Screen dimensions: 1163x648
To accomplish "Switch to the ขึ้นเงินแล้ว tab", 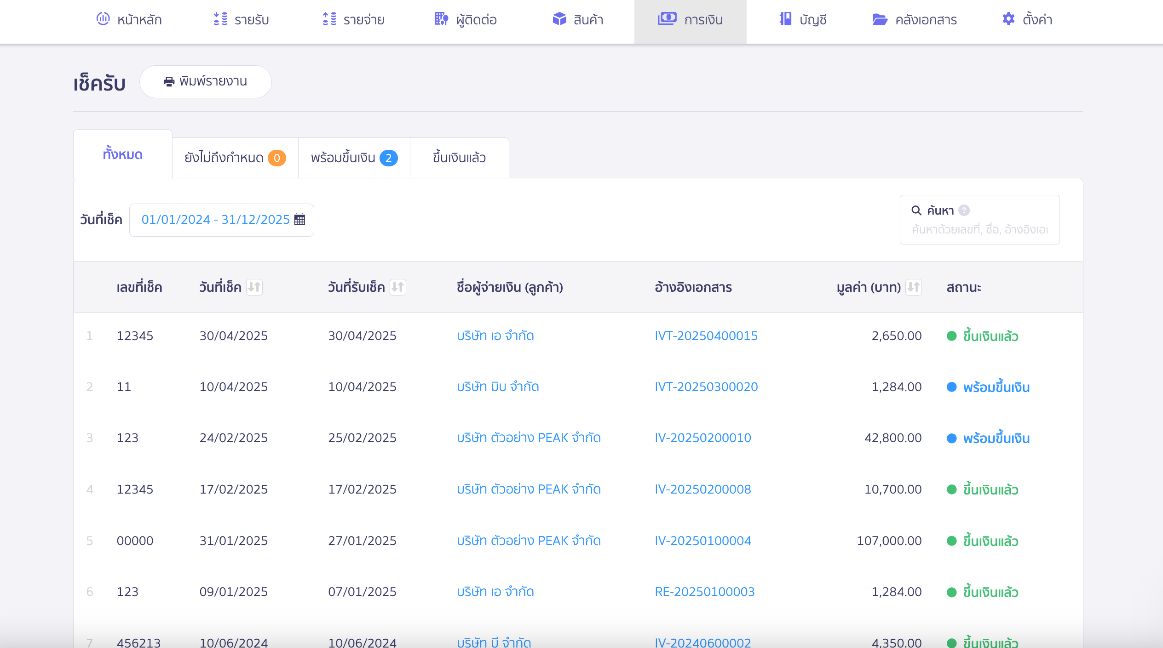I will pyautogui.click(x=459, y=158).
